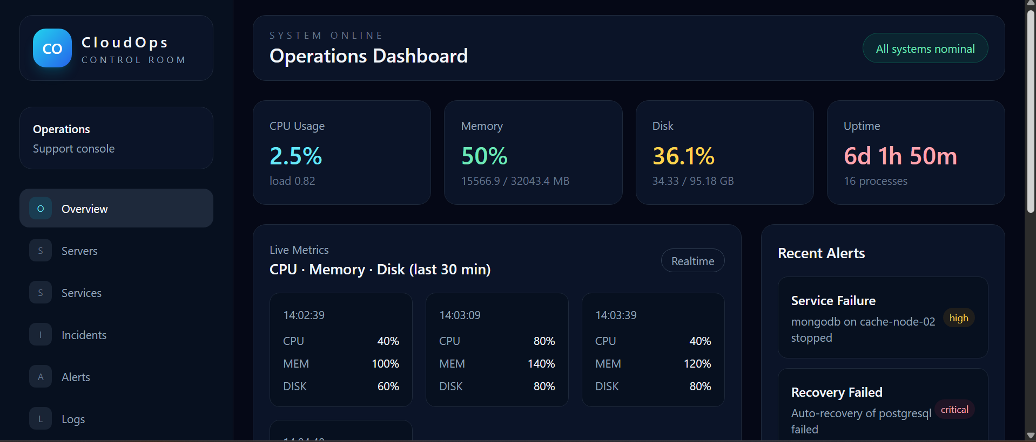Click the critical severity tag
The image size is (1036, 442).
(x=954, y=410)
